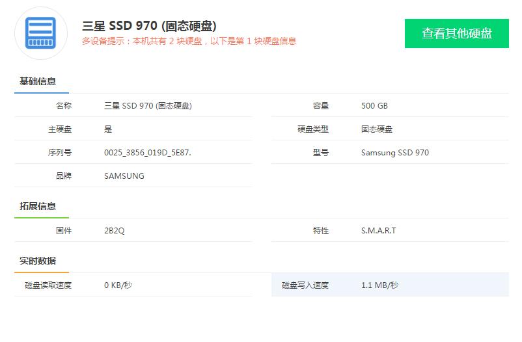Viewport: 522px width, 342px height.
Task: Select the 拓展信息 section header
Action: 38,207
